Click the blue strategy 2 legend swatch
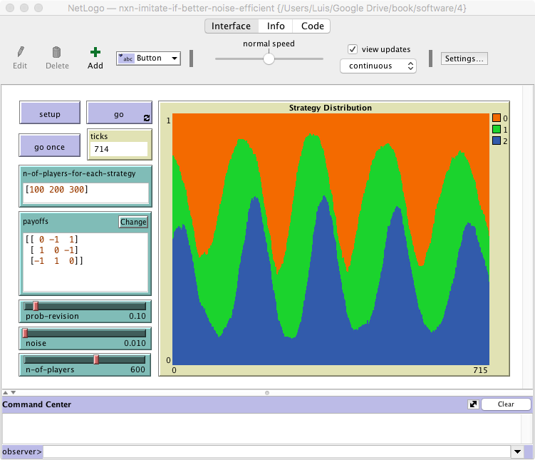Screen dimensions: 535x460 (x=496, y=141)
